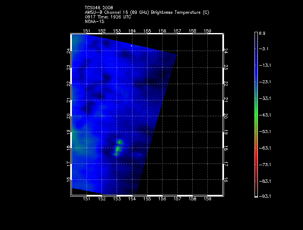This screenshot has height=230, width=303.
Task: Click the TCS046 2008 header text
Action: 99,8
